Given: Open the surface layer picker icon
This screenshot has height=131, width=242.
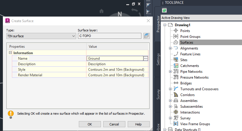Looking at the screenshot, I should tap(146, 36).
